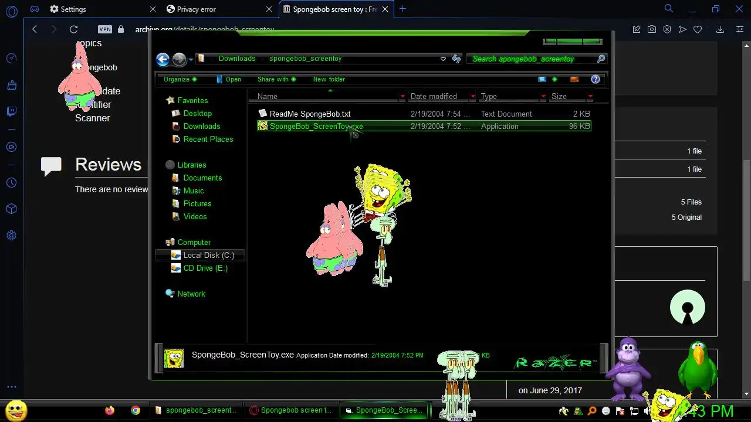Create a New folder
The image size is (751, 422).
(329, 79)
